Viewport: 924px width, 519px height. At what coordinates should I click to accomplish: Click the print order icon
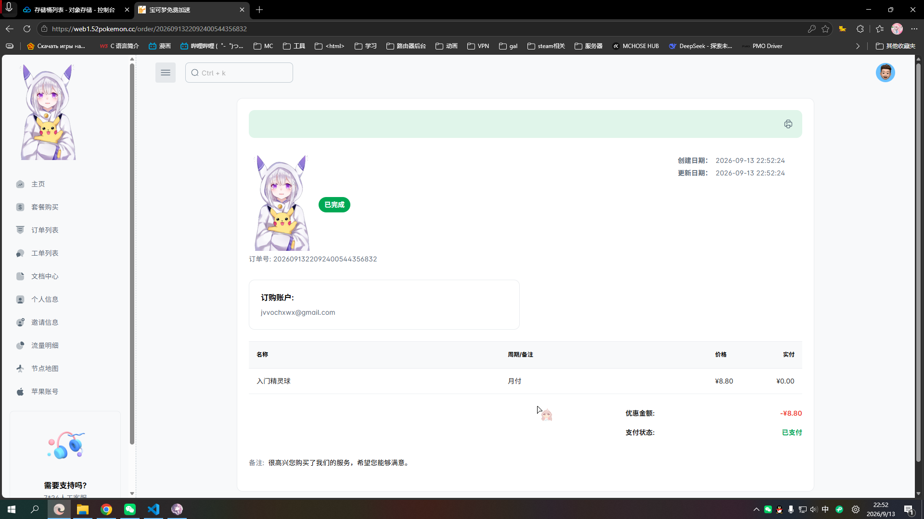click(x=788, y=124)
